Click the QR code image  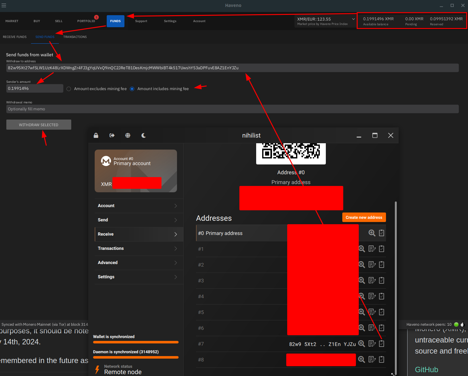291,153
